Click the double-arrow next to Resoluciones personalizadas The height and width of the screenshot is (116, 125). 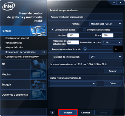(44, 52)
